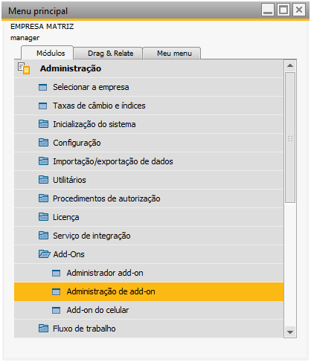Viewport: 311px width, 362px height.
Task: Click the Administração module icon
Action: [x=24, y=68]
